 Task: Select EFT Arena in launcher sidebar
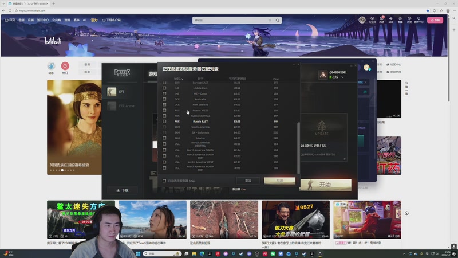click(x=123, y=106)
